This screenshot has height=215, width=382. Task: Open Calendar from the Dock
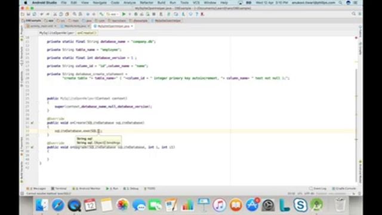pyautogui.click(x=90, y=205)
